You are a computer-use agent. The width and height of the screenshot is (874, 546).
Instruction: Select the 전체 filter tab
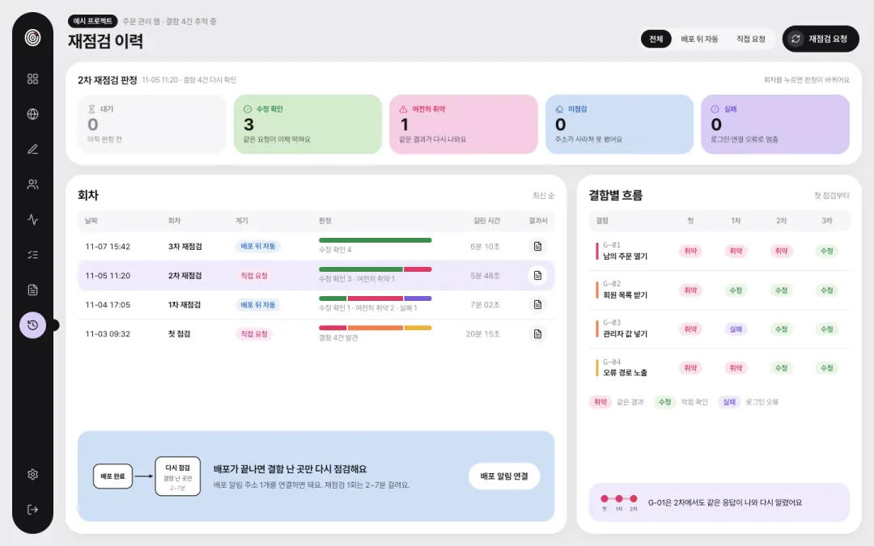(x=656, y=39)
